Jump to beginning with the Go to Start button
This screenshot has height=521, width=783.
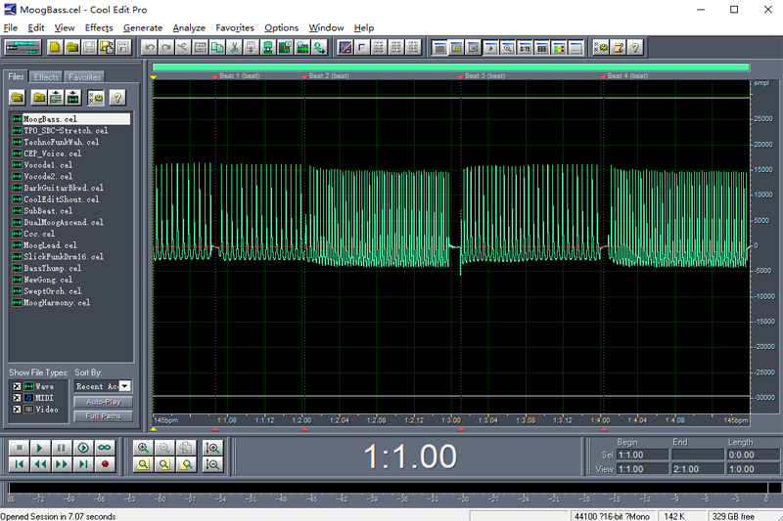(19, 464)
